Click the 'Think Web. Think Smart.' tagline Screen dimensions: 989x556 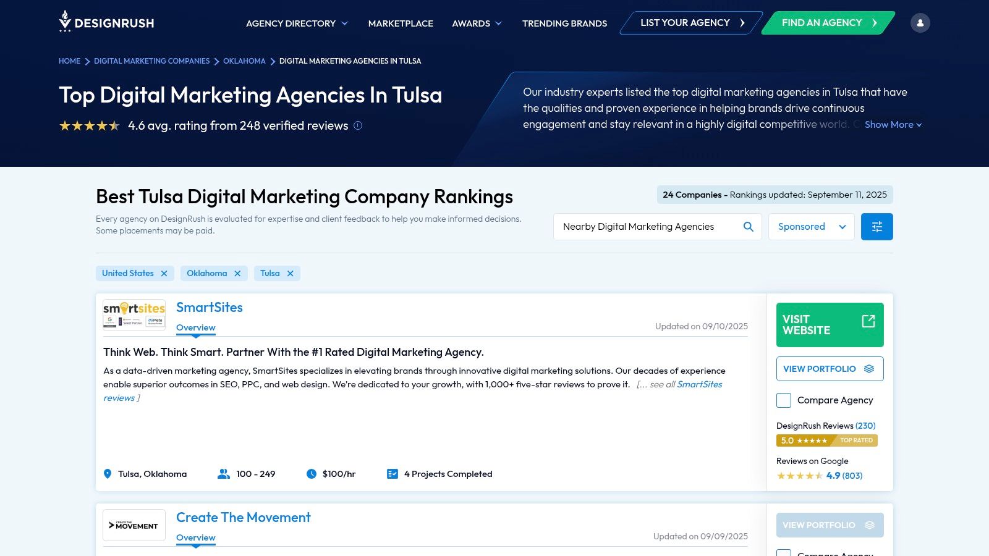click(x=294, y=352)
